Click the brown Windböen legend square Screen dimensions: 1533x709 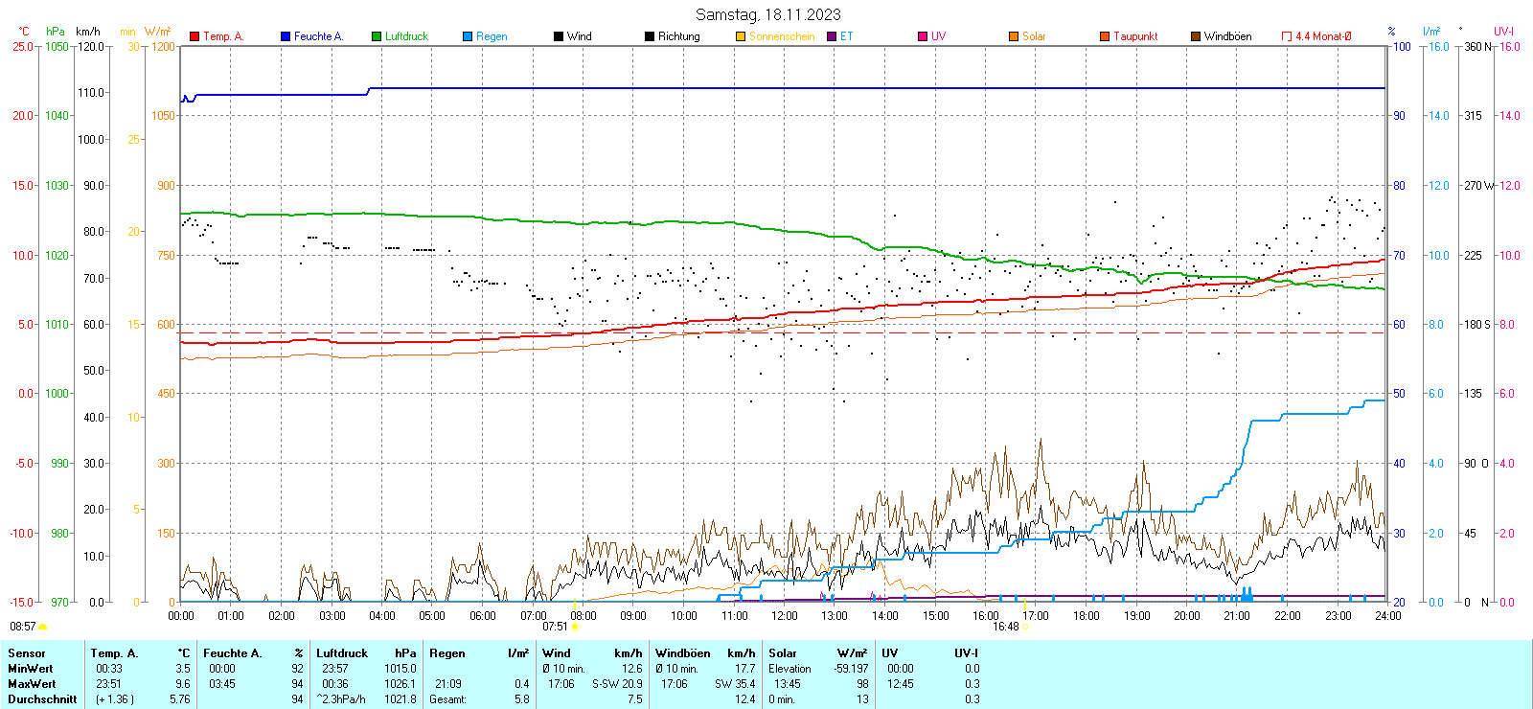(1196, 36)
